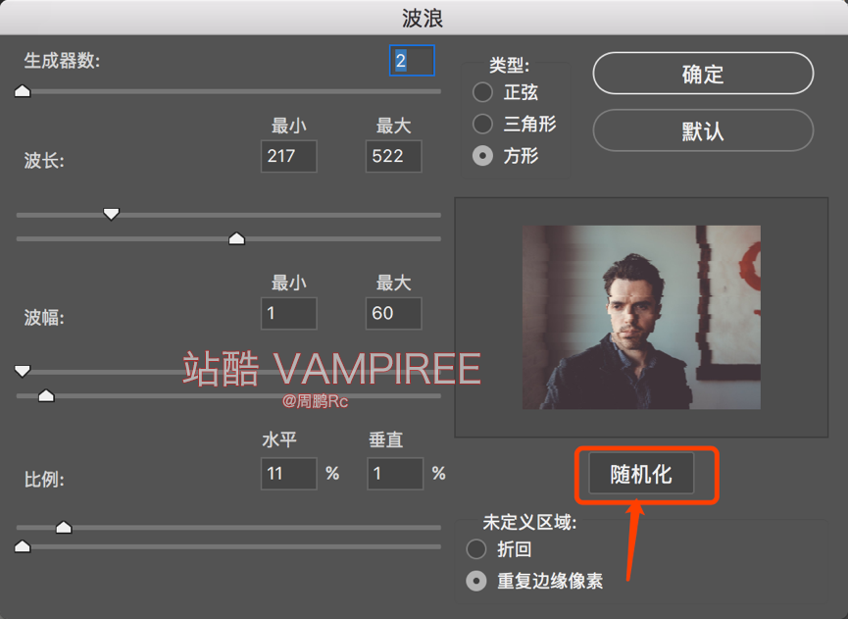848x619 pixels.
Task: Click the 生成器数 label
Action: coord(62,61)
